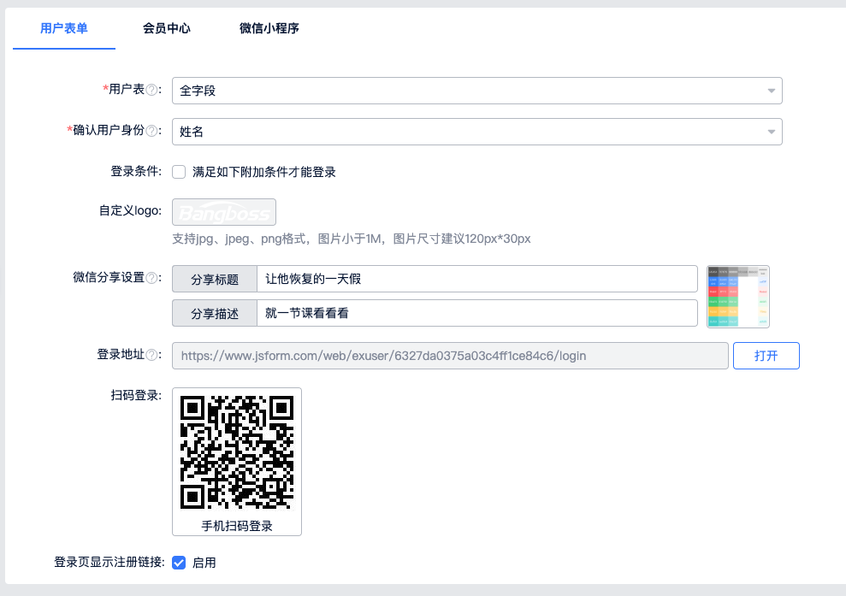The width and height of the screenshot is (846, 596).
Task: Uncheck the 启用 registration link checkbox
Action: [179, 563]
